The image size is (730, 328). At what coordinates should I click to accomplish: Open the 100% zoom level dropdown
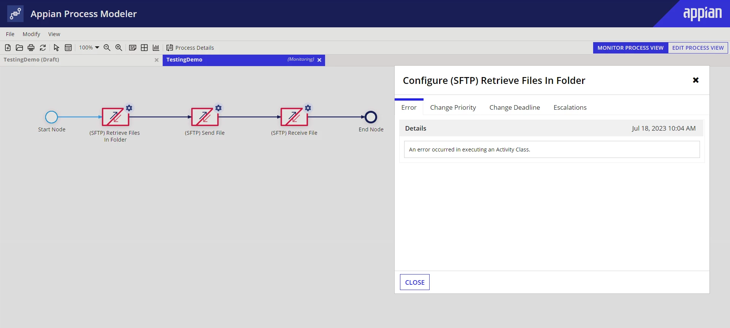[x=89, y=47]
